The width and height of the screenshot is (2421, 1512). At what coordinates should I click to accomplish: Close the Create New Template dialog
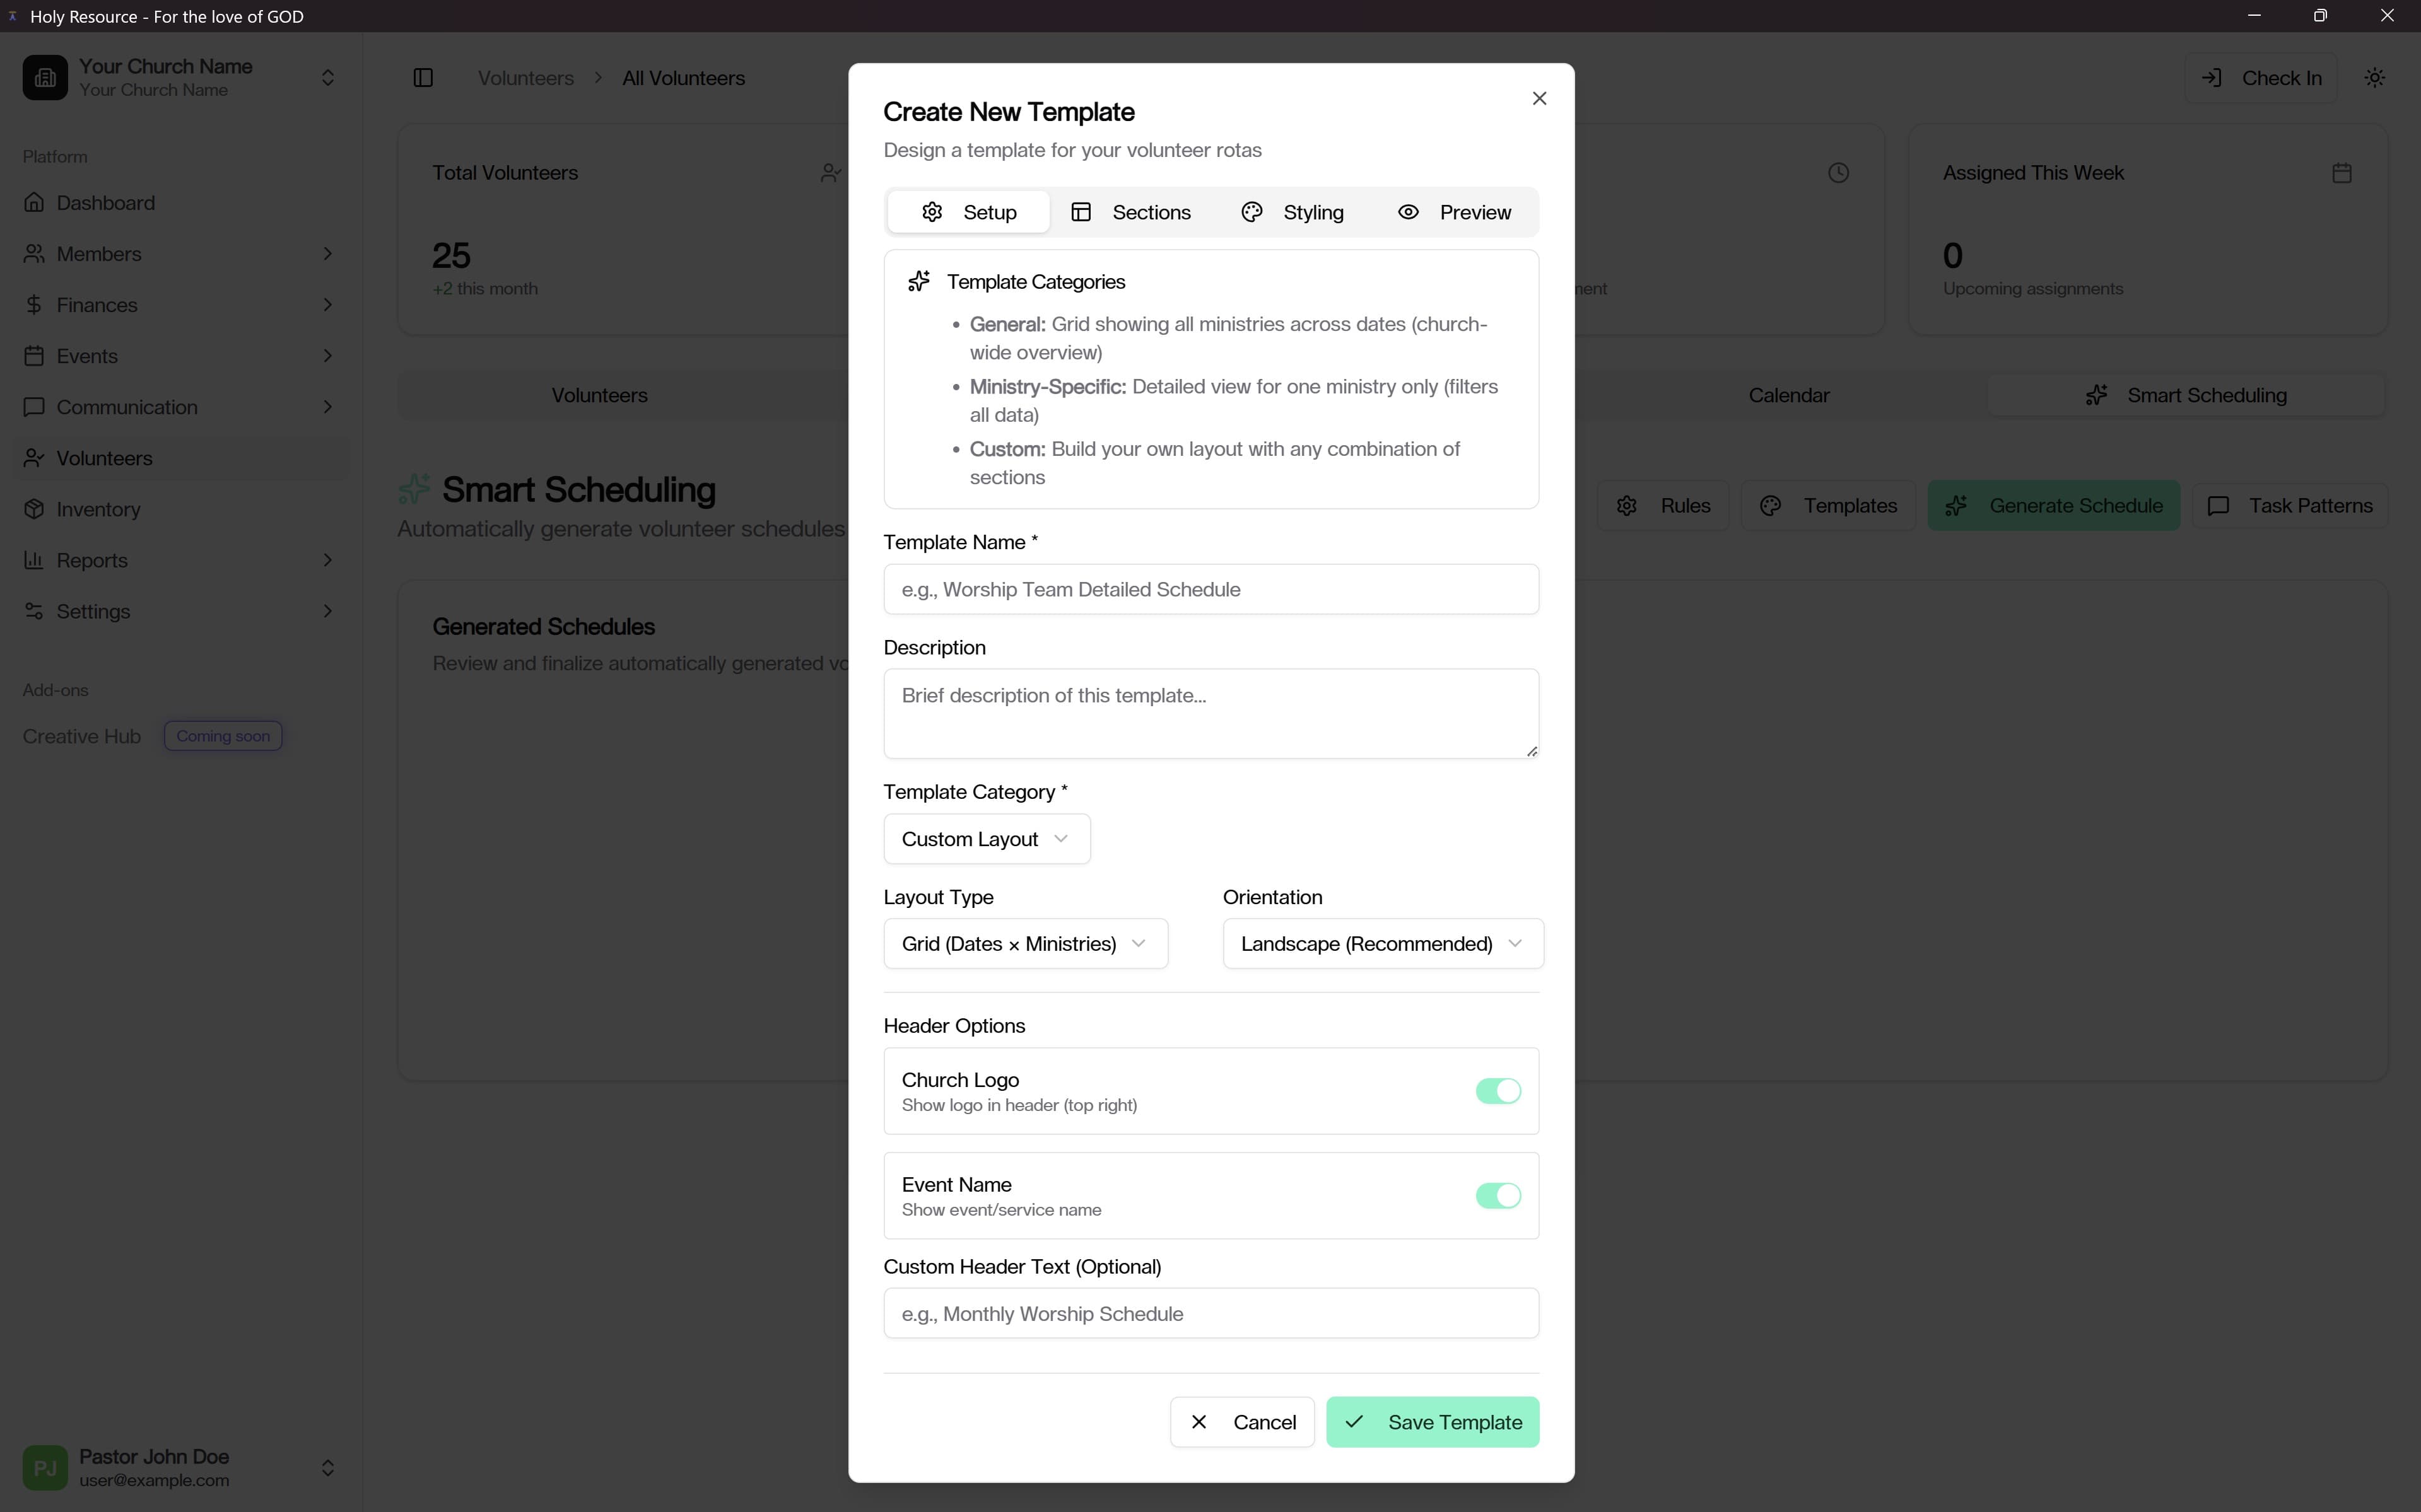pos(1539,98)
